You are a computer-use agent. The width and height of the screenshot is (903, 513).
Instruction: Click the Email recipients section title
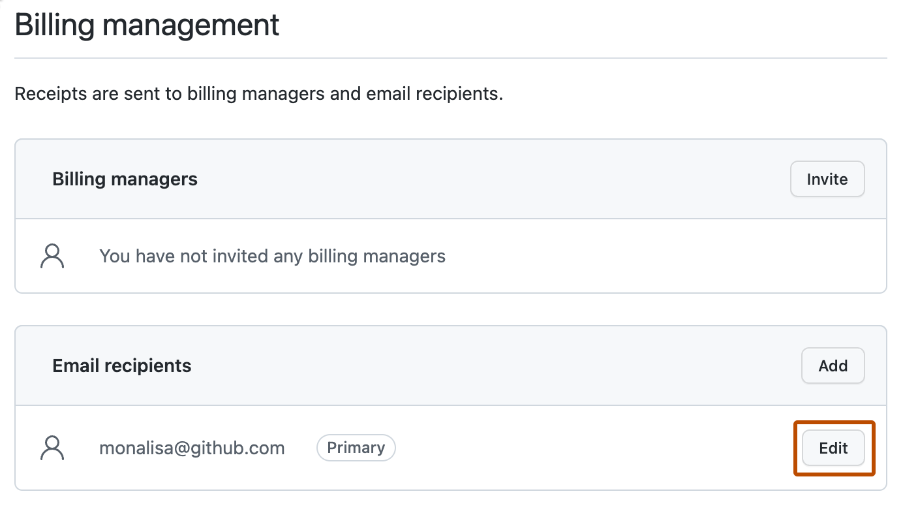[121, 365]
